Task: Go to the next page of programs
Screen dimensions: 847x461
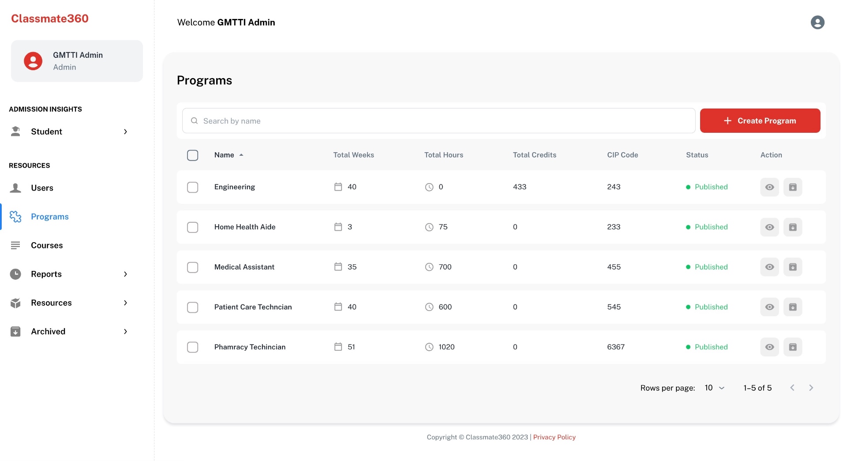Action: (811, 388)
